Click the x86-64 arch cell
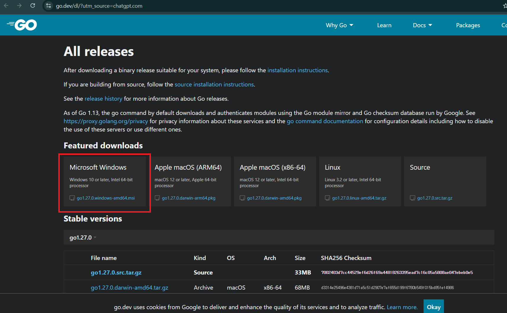The width and height of the screenshot is (507, 313). (273, 288)
